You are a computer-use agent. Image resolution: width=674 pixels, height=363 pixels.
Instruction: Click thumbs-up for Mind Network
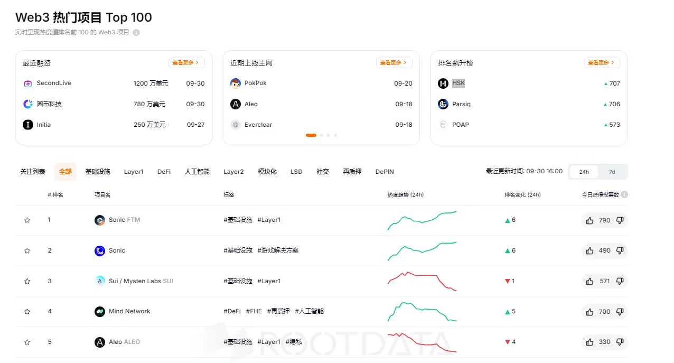pyautogui.click(x=589, y=312)
